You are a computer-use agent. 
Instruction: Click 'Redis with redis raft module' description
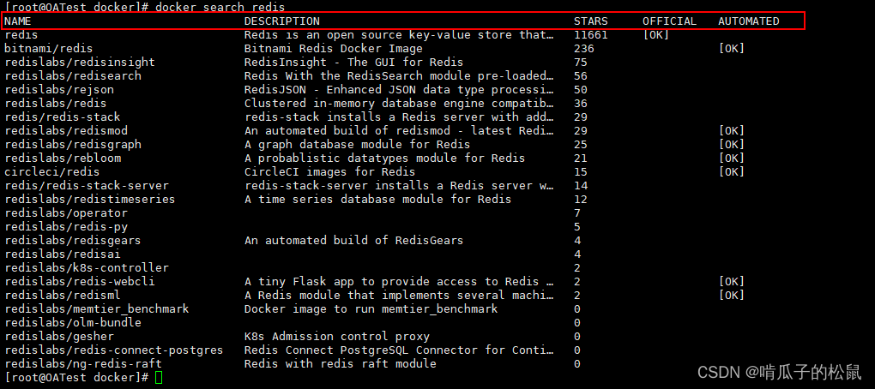coord(340,364)
